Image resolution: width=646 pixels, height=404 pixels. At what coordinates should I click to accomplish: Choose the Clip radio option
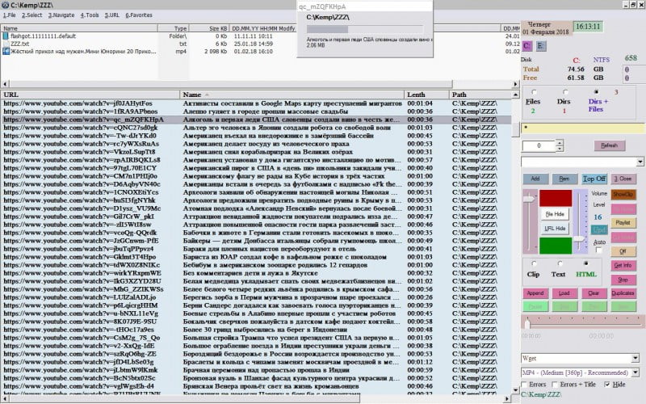[x=532, y=263]
